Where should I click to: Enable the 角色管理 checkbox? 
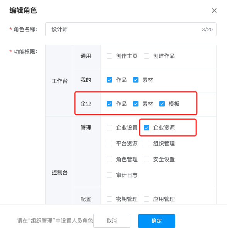click(x=109, y=159)
